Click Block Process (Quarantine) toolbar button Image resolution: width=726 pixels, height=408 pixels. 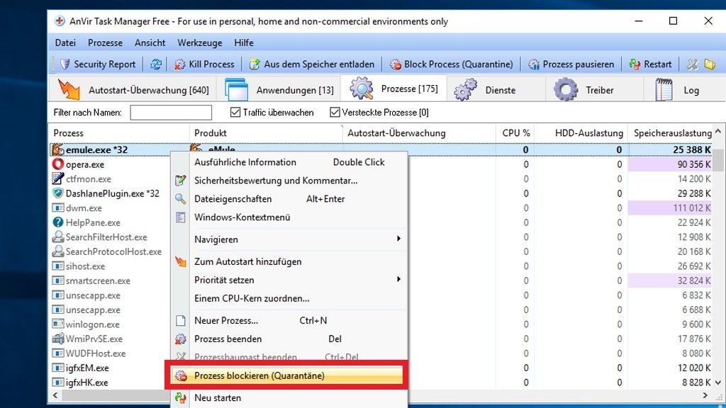[x=452, y=64]
